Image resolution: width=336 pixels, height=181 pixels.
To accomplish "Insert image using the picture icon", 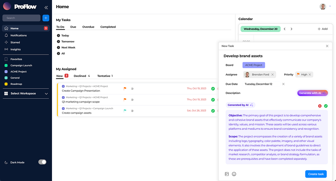I will [x=227, y=174].
